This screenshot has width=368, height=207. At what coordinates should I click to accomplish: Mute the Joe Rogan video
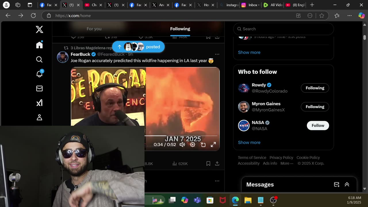182,145
